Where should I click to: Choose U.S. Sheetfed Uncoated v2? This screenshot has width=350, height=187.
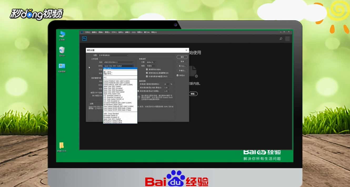120,97
